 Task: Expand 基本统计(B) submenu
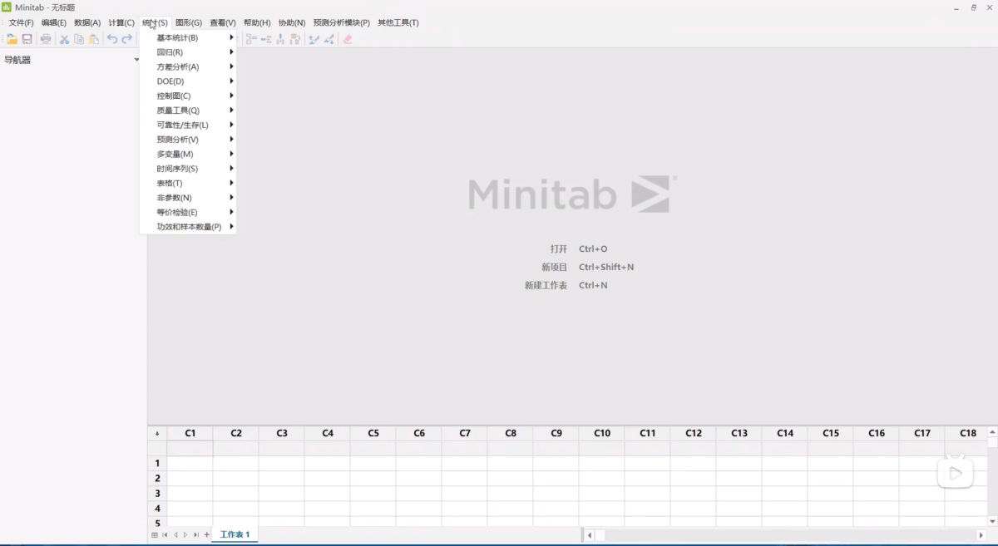[x=188, y=37]
